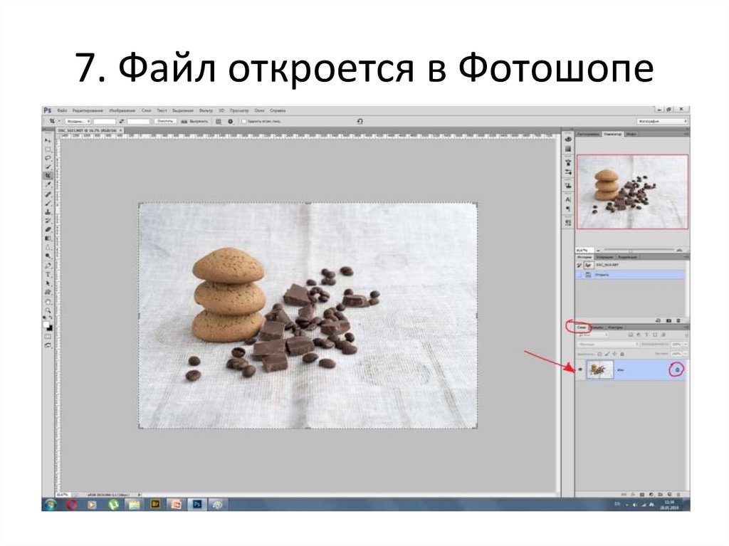Delete current history state trash icon
729x546 pixels.
[678, 320]
